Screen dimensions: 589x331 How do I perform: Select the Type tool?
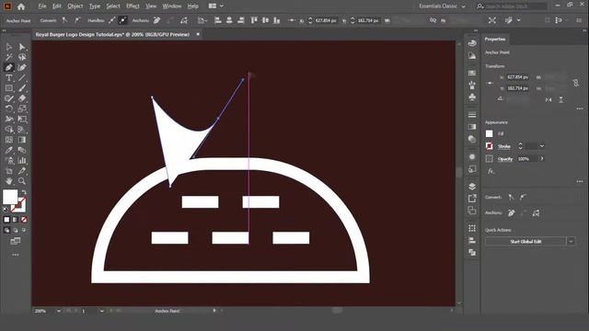[9, 77]
